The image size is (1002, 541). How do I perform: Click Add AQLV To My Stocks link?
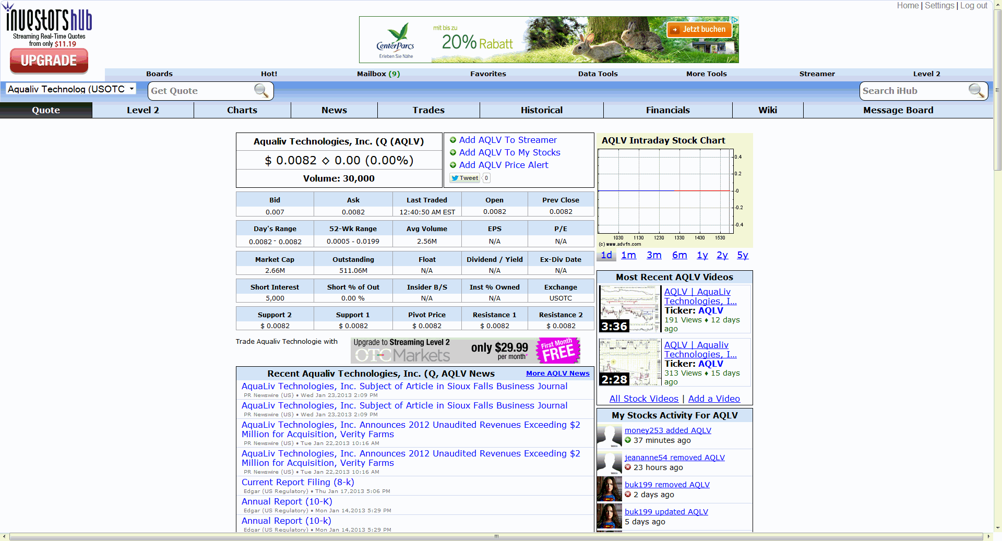[x=510, y=152]
